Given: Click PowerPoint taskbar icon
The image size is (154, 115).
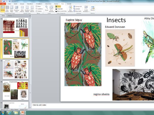Looking at the screenshot, I should 23,113.
